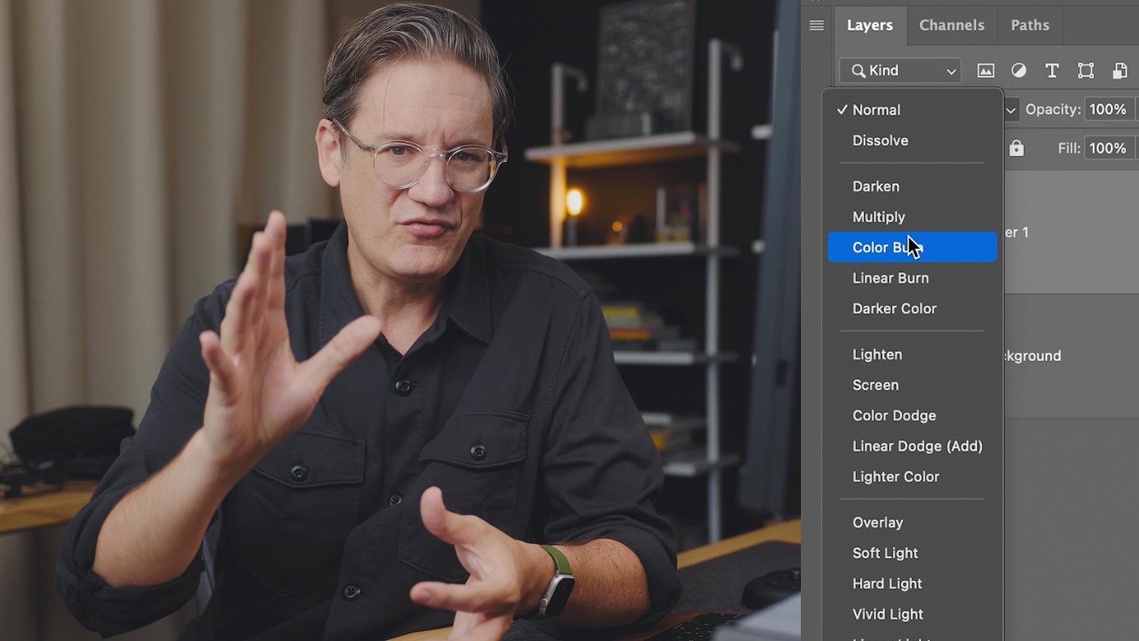Click the lock icon next to Fill
The image size is (1139, 641).
click(x=1017, y=148)
